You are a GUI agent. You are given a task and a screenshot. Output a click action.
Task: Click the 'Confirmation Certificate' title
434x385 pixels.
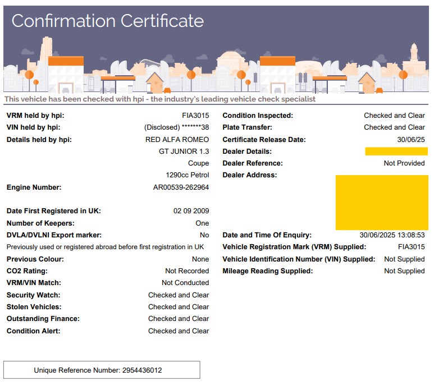108,21
